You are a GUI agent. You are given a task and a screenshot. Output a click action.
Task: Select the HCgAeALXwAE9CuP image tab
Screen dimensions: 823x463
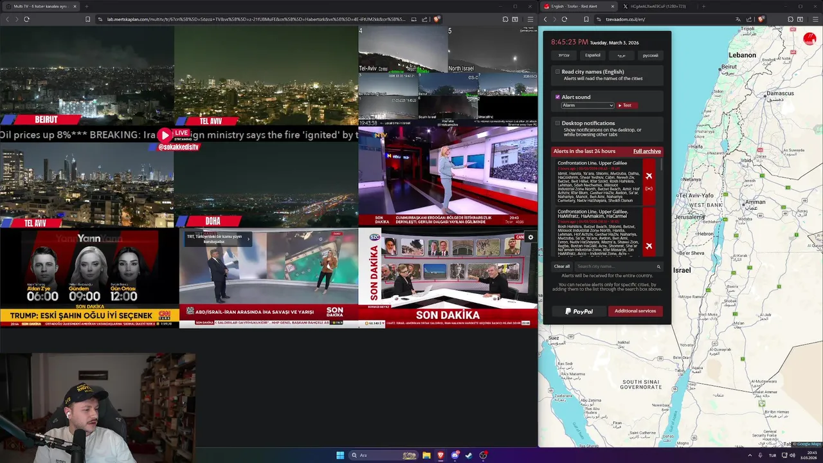pos(657,6)
